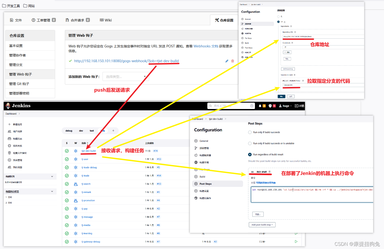Image resolution: width=384 pixels, height=249 pixels.
Task: Click the Jenkins logo in the header
Action: (8, 106)
